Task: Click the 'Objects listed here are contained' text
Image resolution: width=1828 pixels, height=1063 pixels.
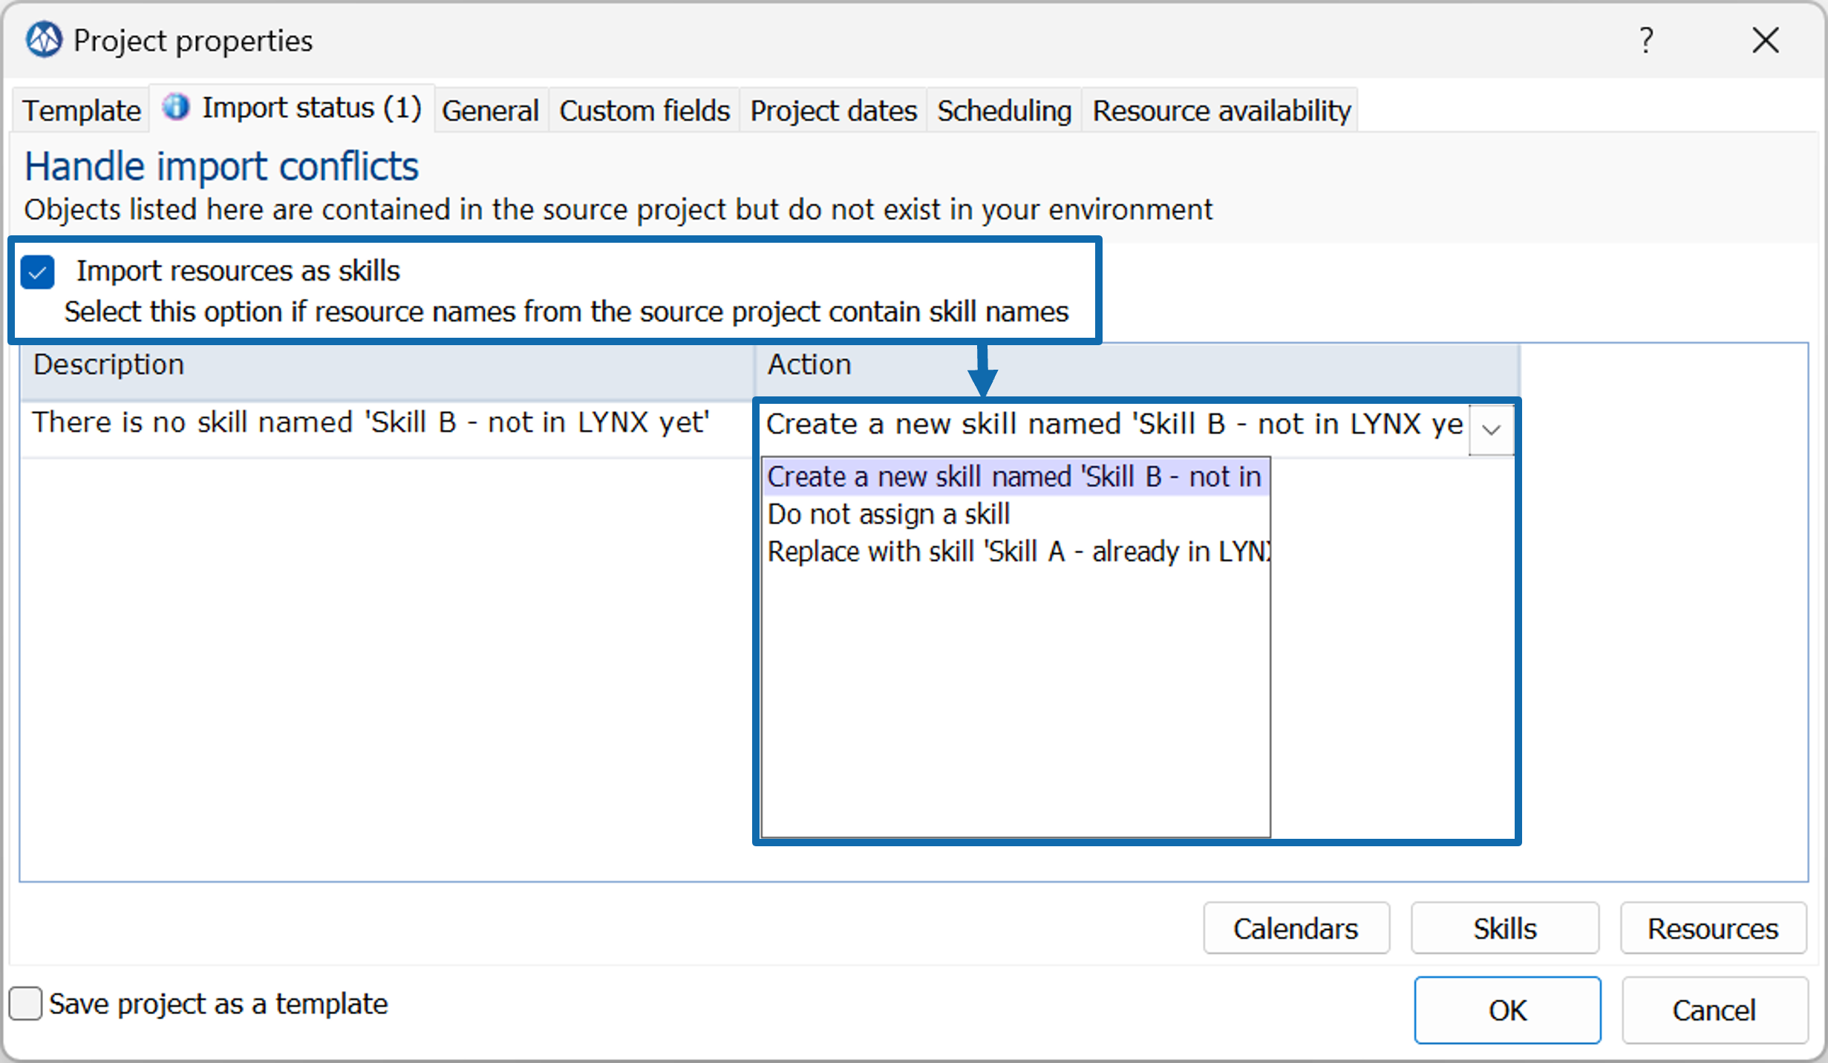Action: pos(618,210)
